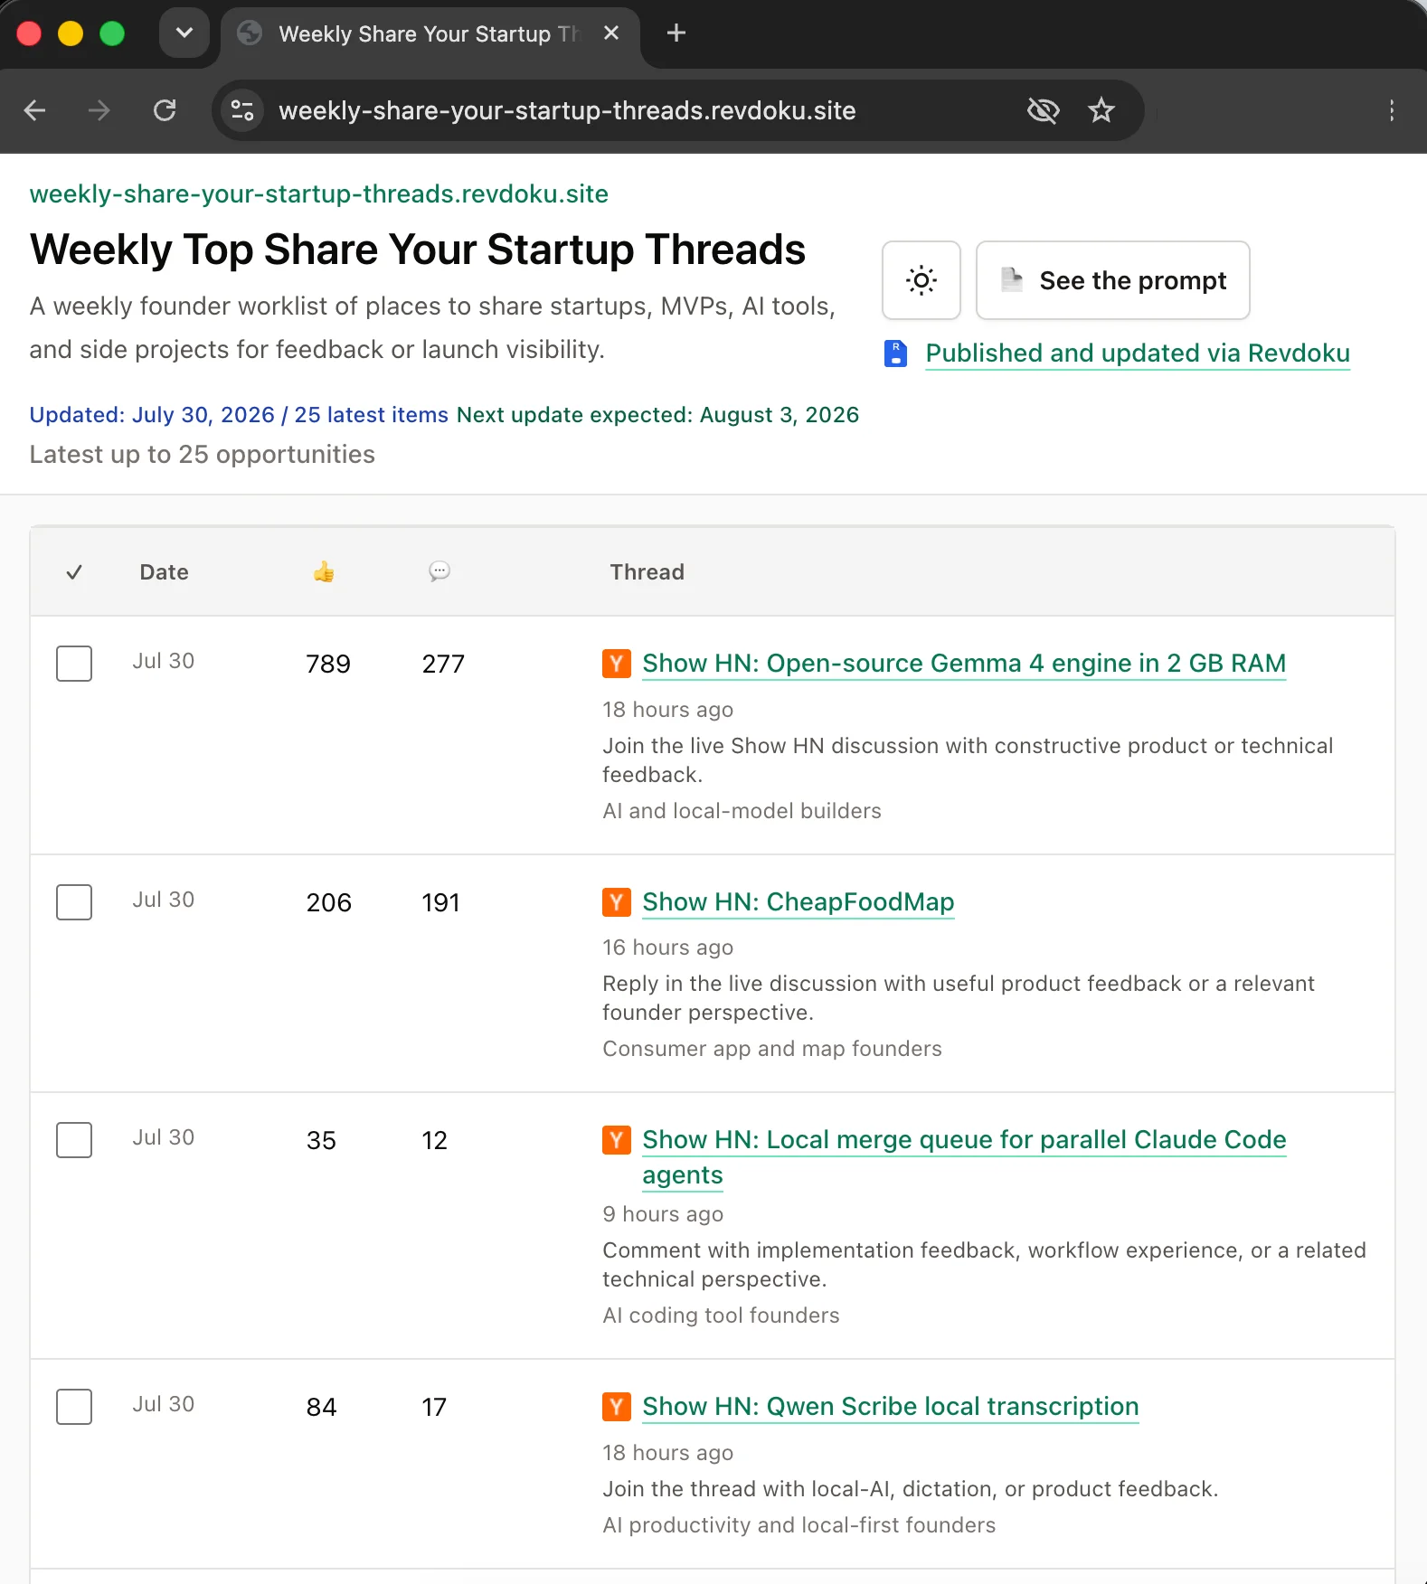The width and height of the screenshot is (1427, 1584).
Task: Click Next update expected: August 3, 2026
Action: click(x=658, y=415)
